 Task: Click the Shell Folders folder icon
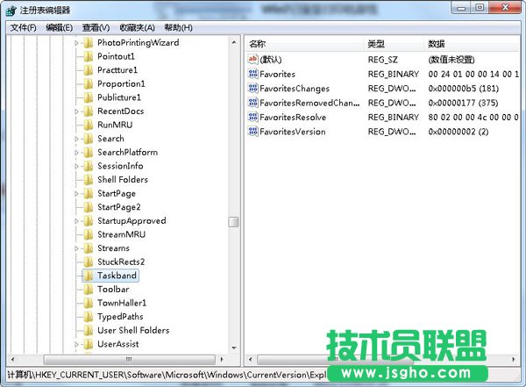tap(88, 180)
